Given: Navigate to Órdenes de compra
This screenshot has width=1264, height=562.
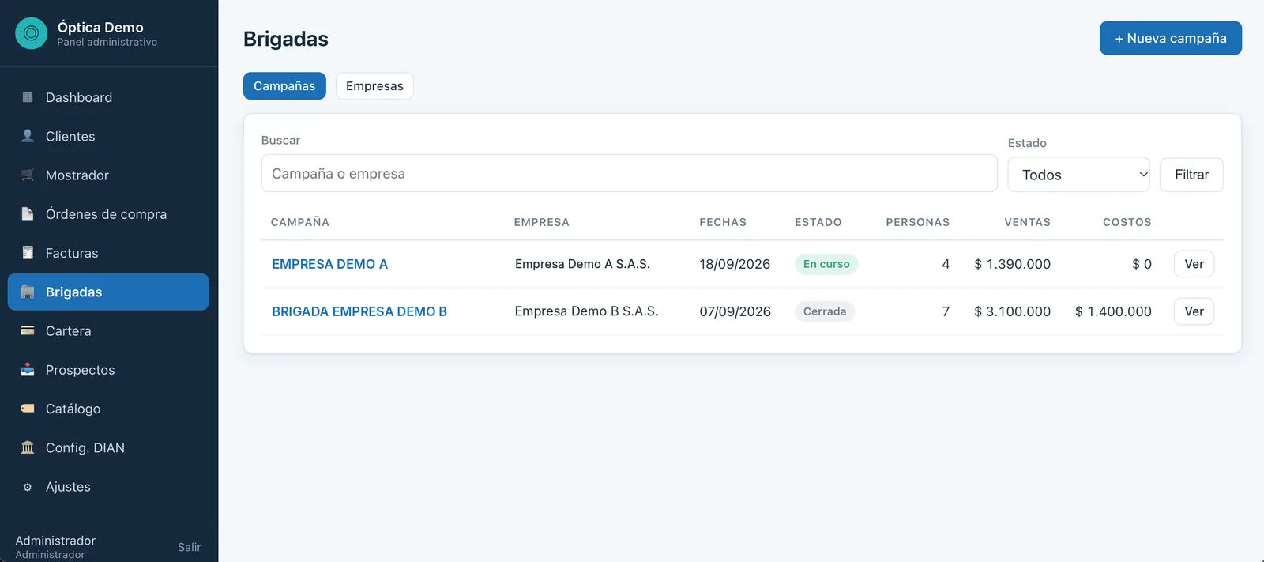Looking at the screenshot, I should tap(108, 214).
